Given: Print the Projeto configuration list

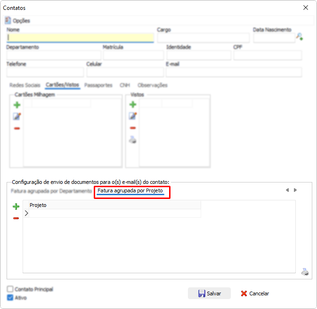Looking at the screenshot, I should click(x=305, y=272).
